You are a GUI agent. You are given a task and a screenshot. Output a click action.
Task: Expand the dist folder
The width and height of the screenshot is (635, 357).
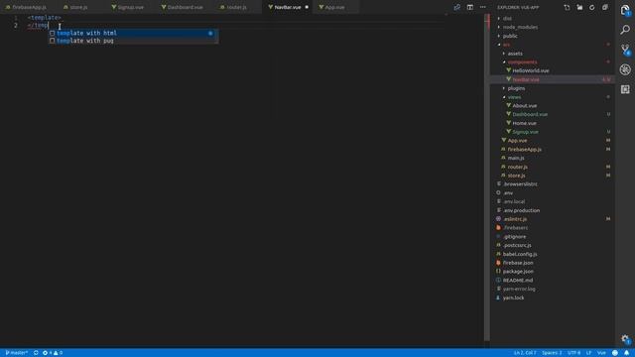click(507, 18)
